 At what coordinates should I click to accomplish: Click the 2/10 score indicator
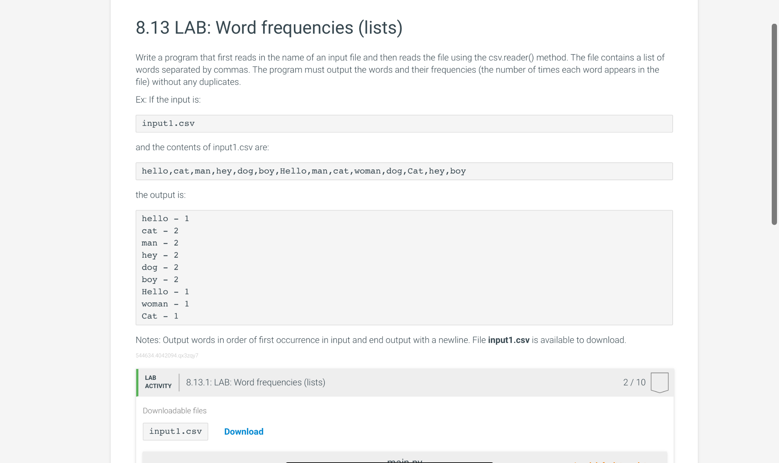pos(634,382)
